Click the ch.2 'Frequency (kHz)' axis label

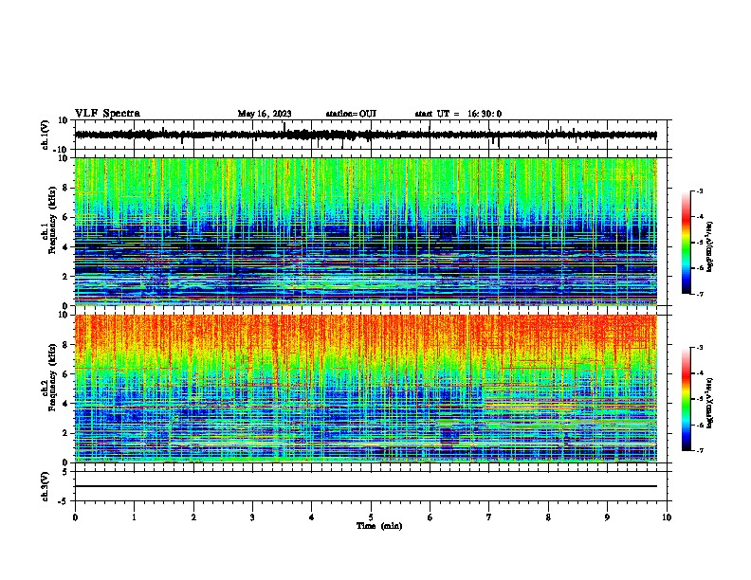click(x=52, y=377)
